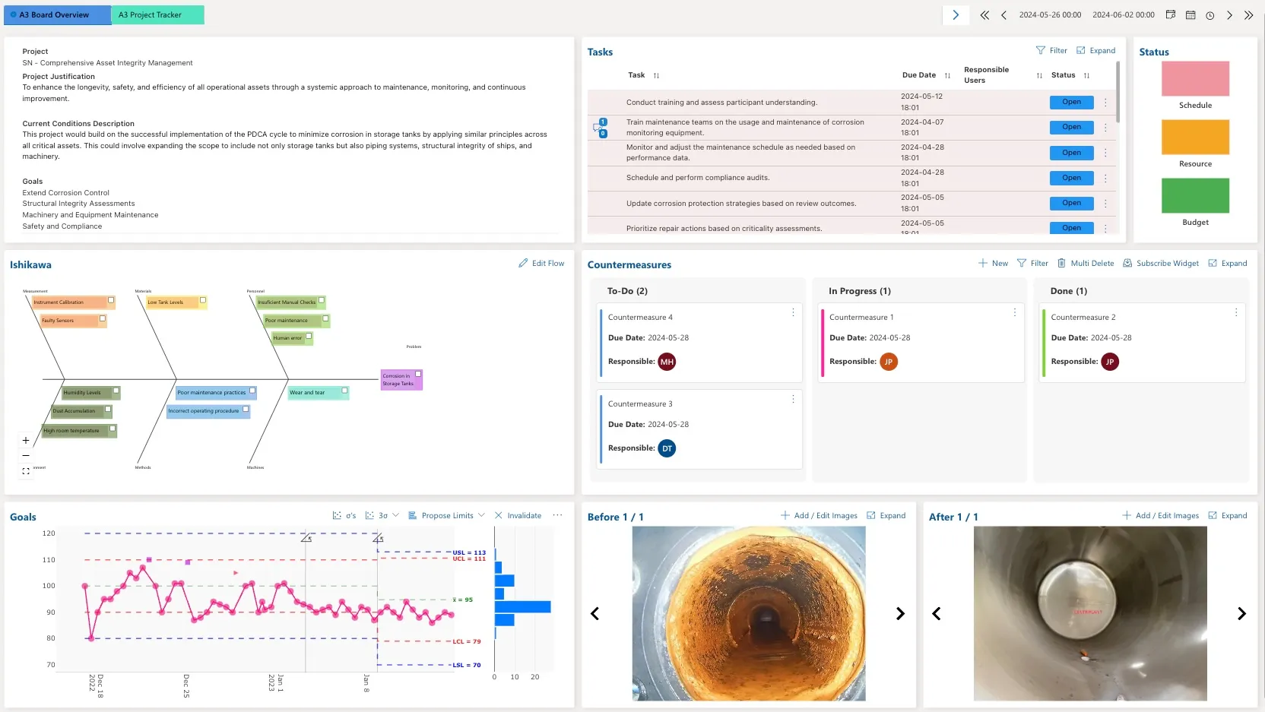The image size is (1265, 712).
Task: Open the more-options ellipsis in the Goals panel
Action: (x=557, y=515)
